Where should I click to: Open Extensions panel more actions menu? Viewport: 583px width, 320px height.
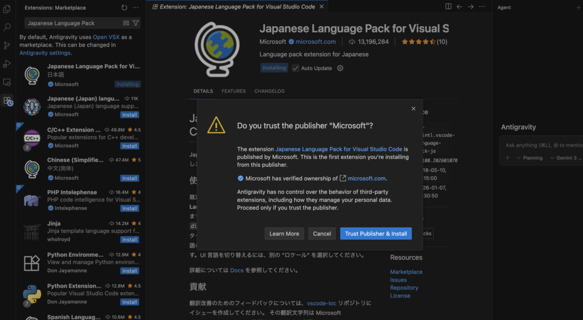pos(136,7)
